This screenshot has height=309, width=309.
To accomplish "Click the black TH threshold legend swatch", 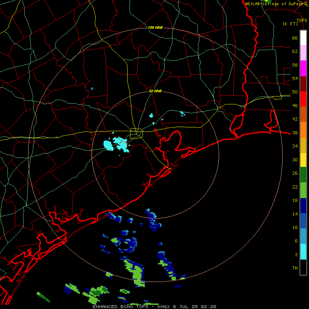I will pyautogui.click(x=303, y=267).
